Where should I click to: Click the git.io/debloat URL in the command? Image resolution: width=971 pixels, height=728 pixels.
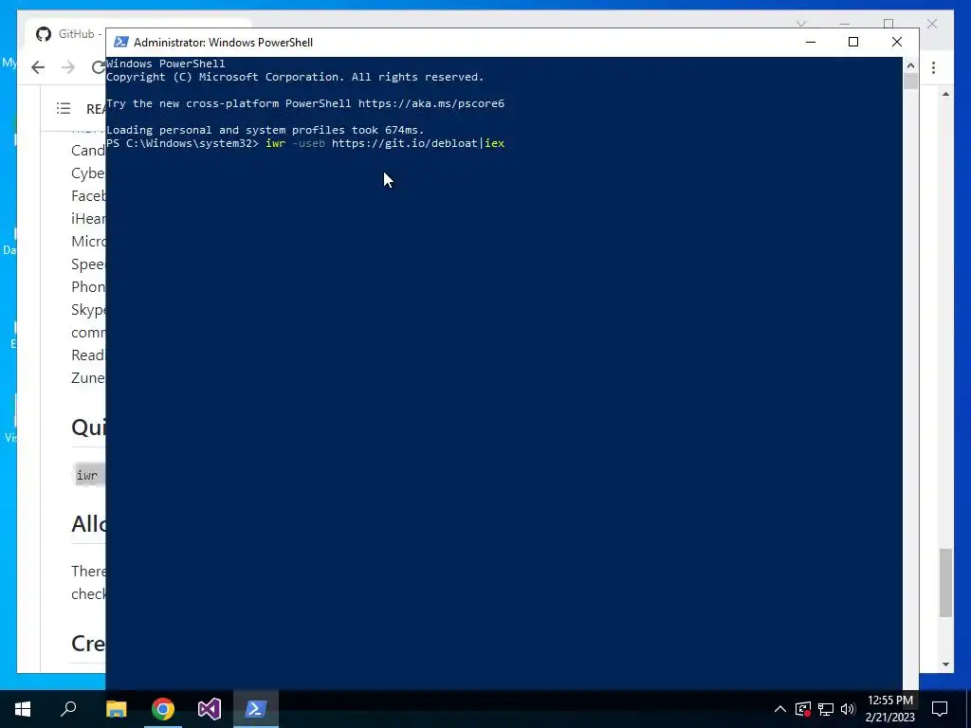pos(404,143)
